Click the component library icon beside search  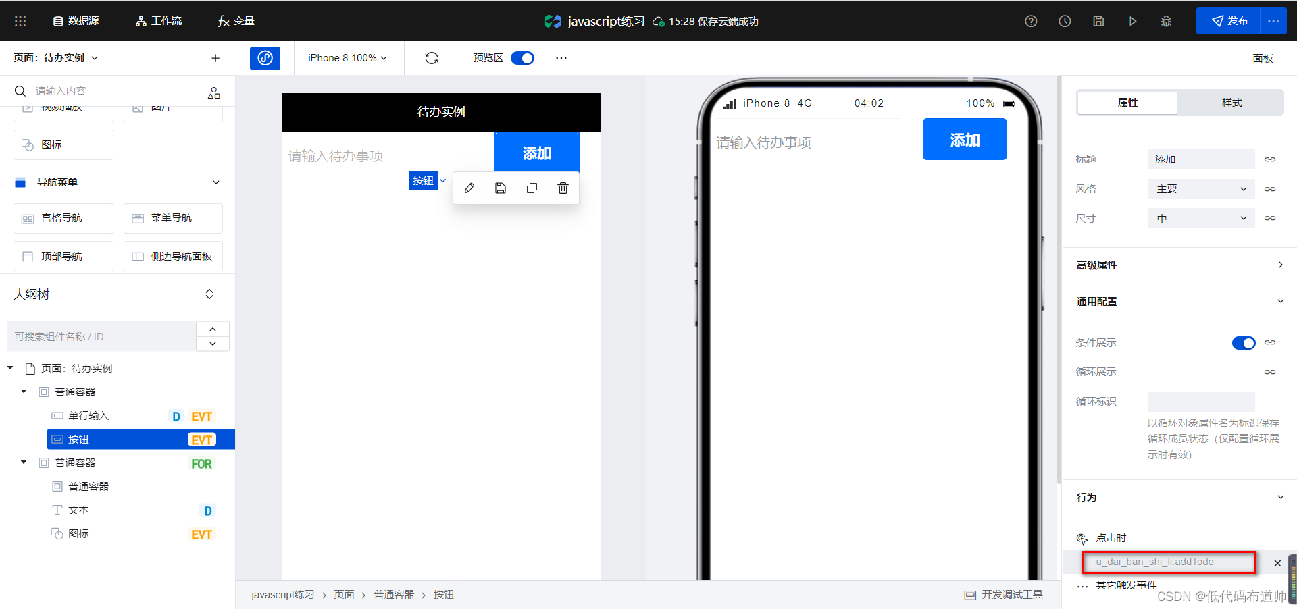[214, 92]
